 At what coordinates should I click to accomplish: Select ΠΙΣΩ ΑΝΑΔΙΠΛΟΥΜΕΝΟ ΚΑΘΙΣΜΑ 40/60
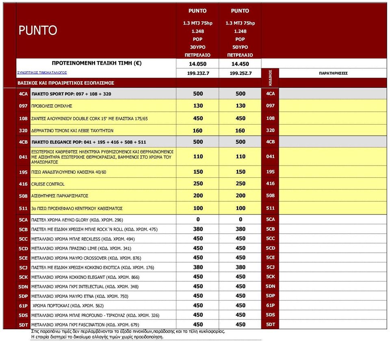[69, 172]
